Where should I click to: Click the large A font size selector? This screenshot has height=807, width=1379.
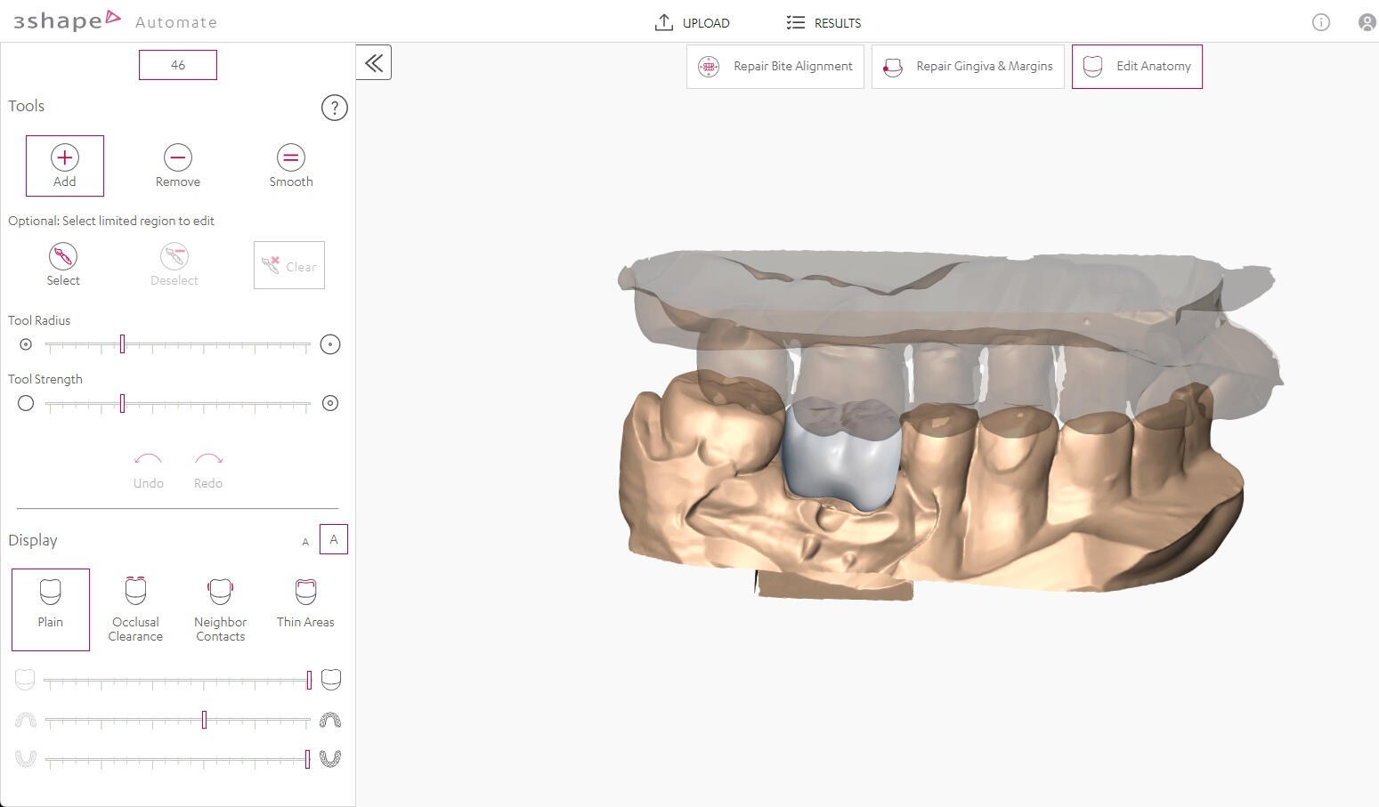[334, 538]
